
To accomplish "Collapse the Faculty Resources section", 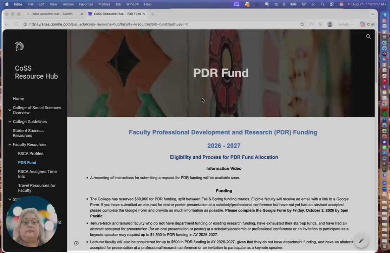I will (x=10, y=144).
